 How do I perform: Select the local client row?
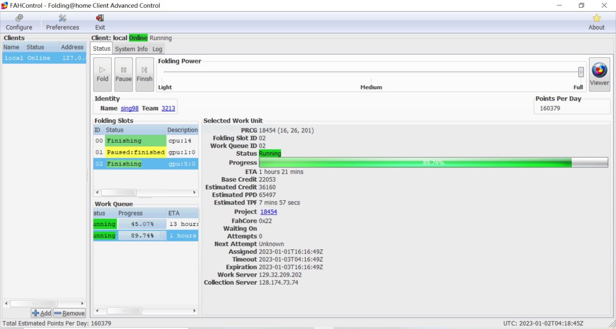click(x=44, y=58)
